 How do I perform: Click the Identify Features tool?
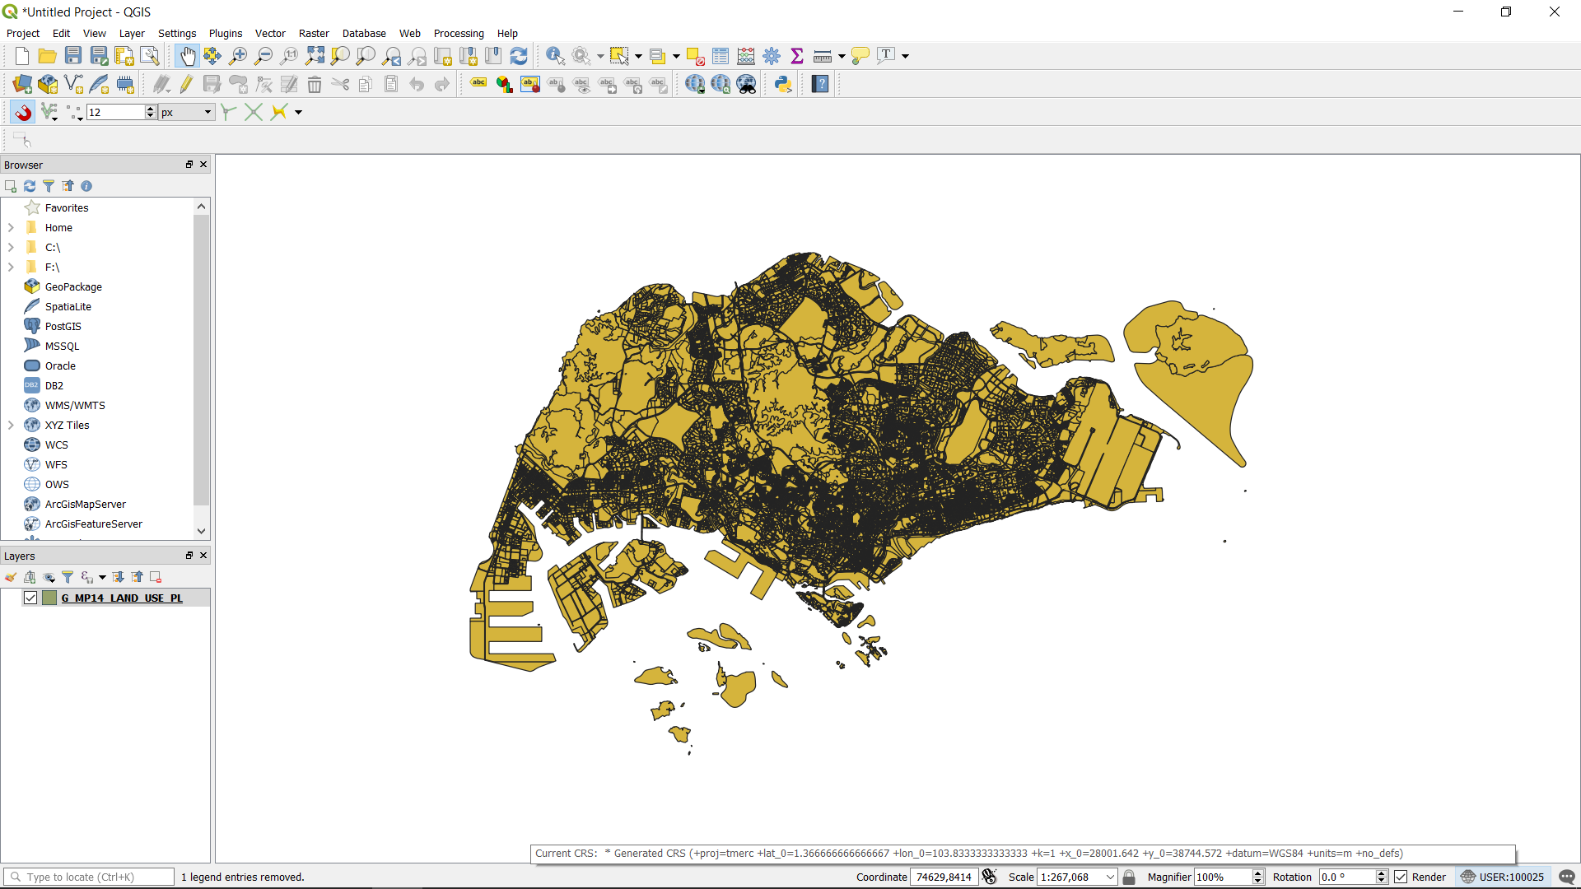click(x=555, y=56)
